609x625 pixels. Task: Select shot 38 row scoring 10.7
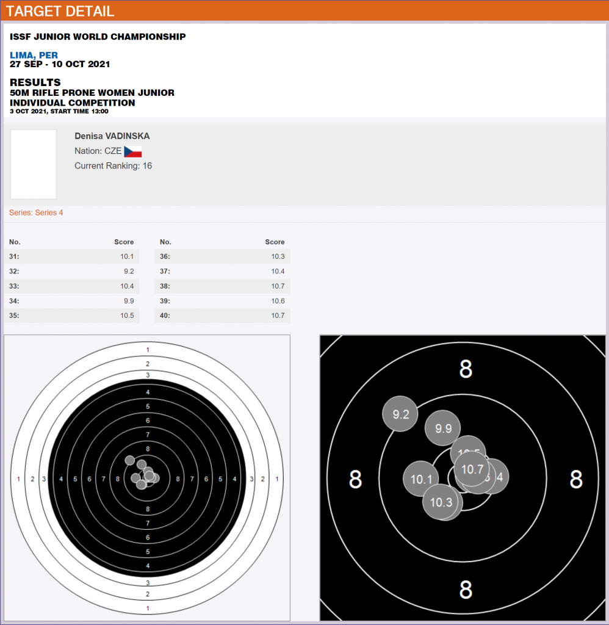pyautogui.click(x=222, y=286)
